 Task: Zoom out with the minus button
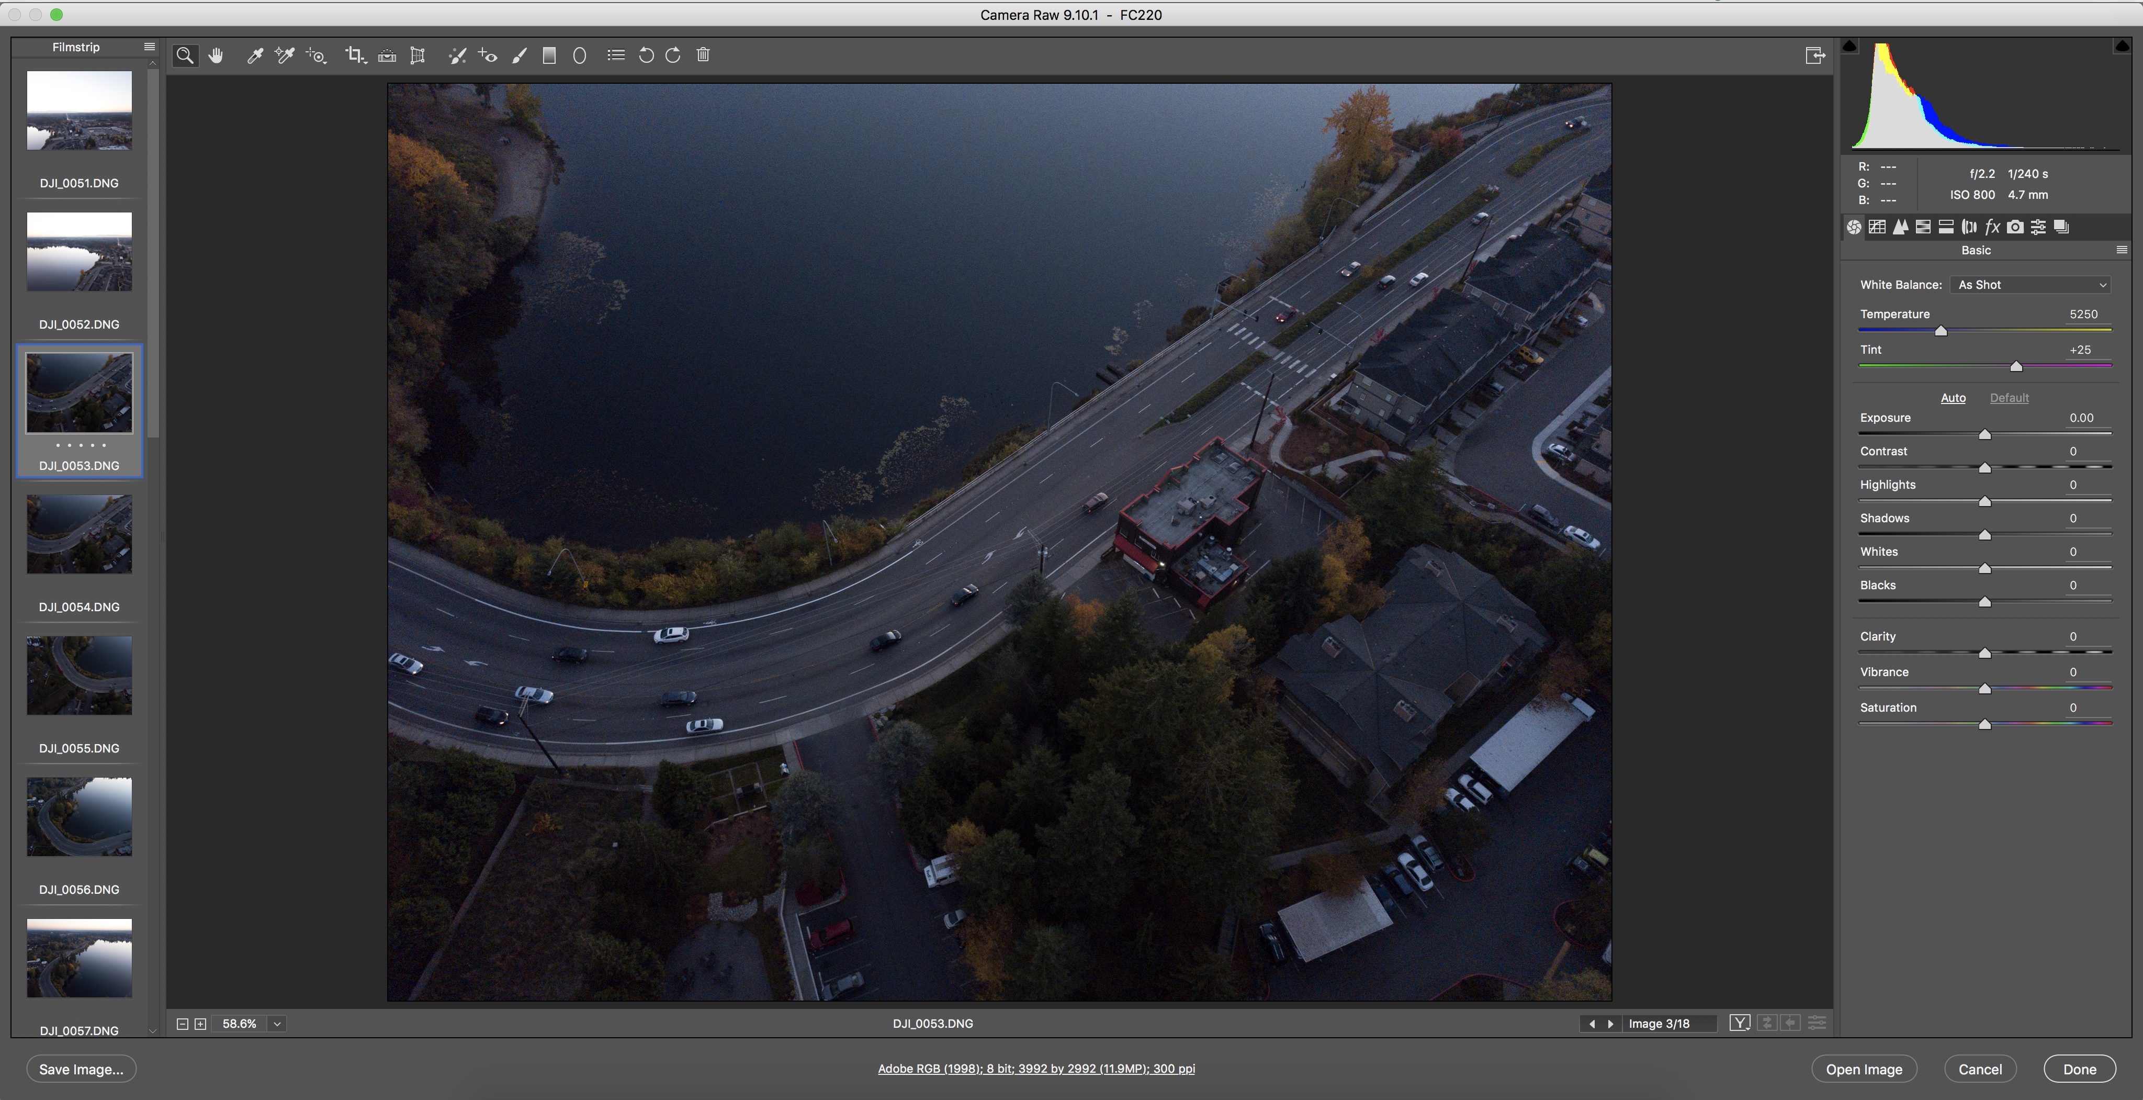[182, 1024]
